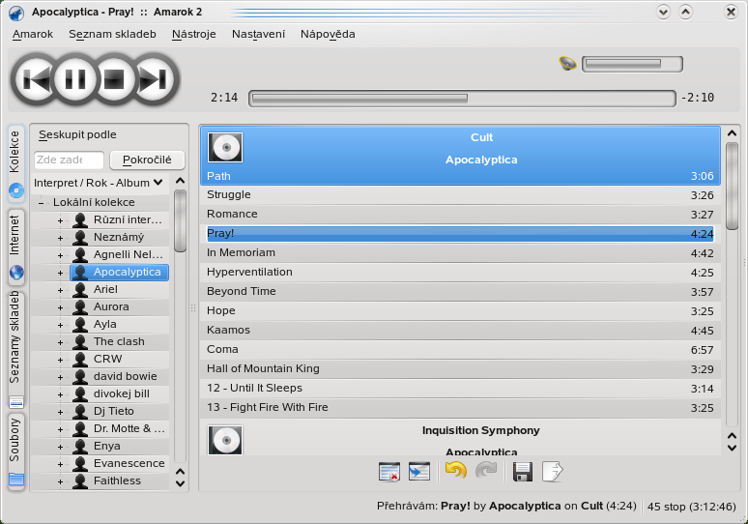Redo the playlist change
Screen dimensions: 748x524
click(486, 471)
